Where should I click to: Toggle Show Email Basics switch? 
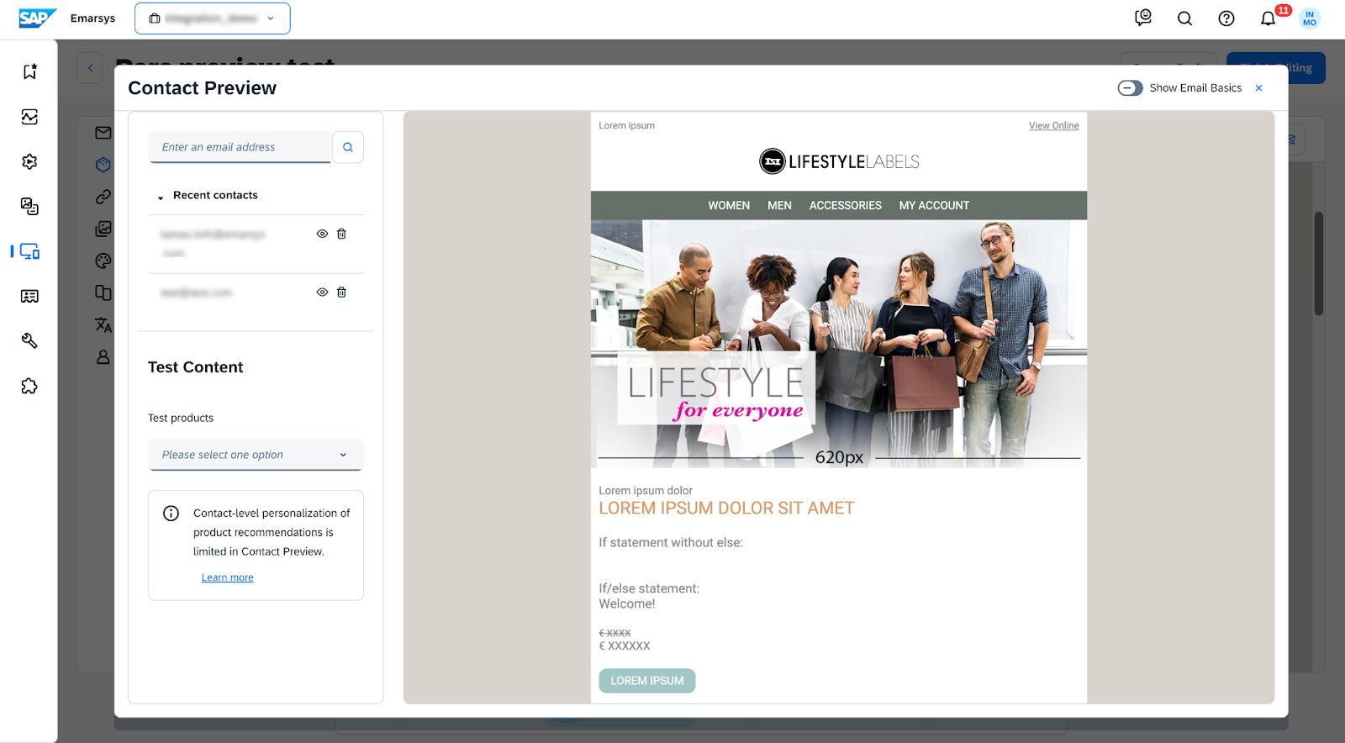[1130, 88]
